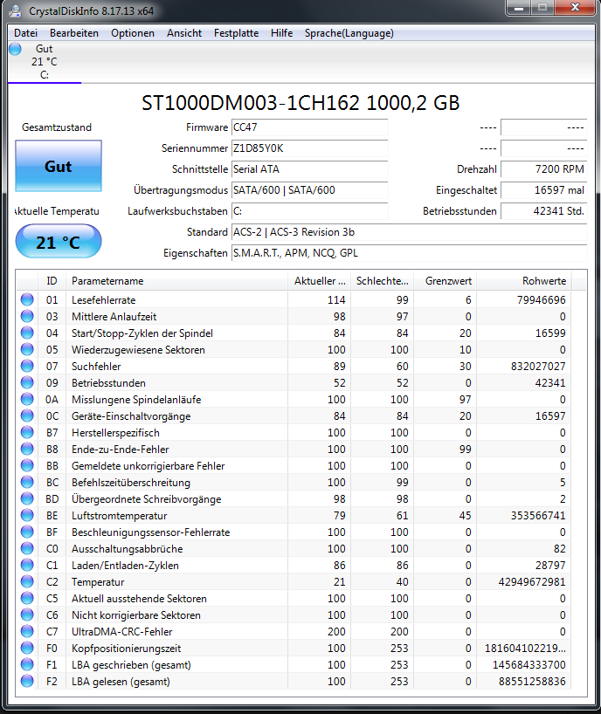601x714 pixels.
Task: Click the Eigenschaften field S.M.A.R.T., APM
Action: tap(409, 253)
